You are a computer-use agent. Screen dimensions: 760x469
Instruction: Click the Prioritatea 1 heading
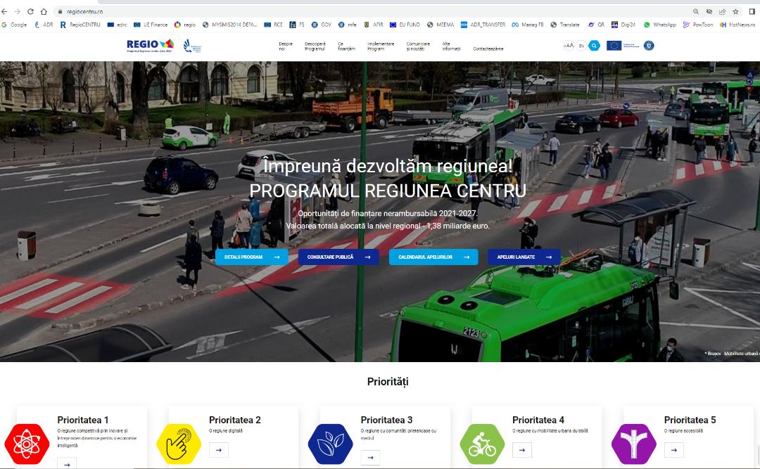click(83, 420)
